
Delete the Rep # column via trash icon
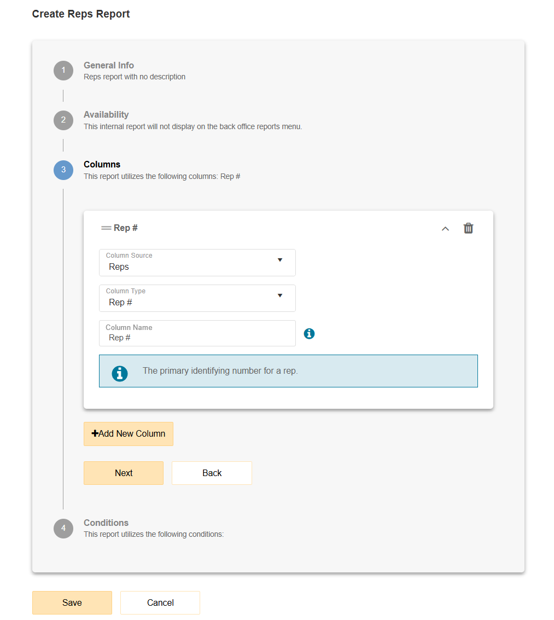[468, 228]
